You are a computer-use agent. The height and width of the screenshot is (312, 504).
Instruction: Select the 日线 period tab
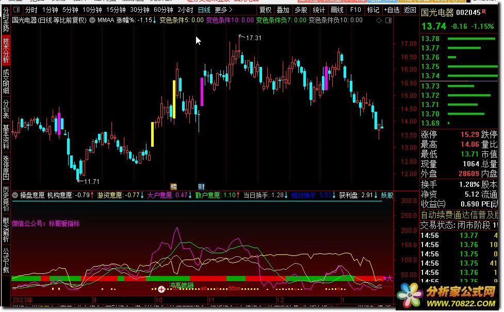(204, 10)
